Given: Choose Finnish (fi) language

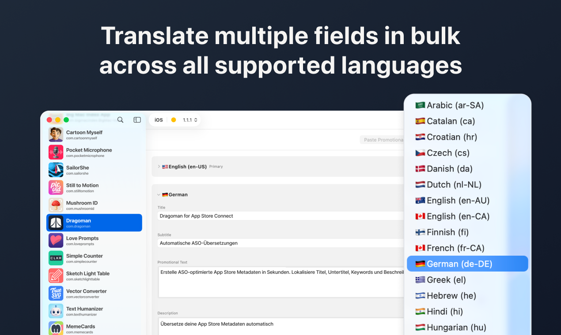Looking at the screenshot, I should point(467,232).
